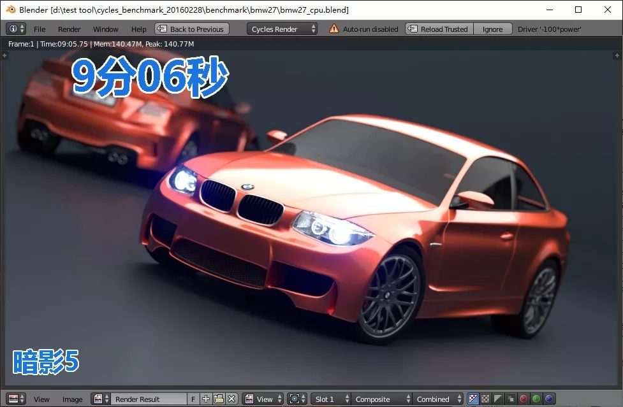
Task: Click the rendered BMW image
Action: [x=311, y=217]
